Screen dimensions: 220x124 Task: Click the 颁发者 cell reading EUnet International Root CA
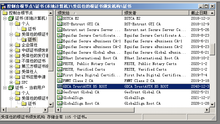151,58
